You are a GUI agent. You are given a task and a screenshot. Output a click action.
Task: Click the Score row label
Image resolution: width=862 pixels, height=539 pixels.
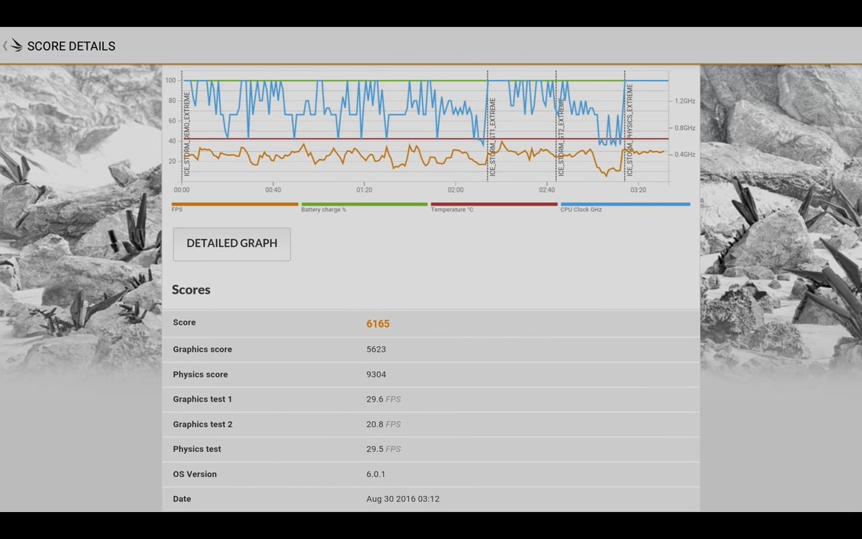185,323
